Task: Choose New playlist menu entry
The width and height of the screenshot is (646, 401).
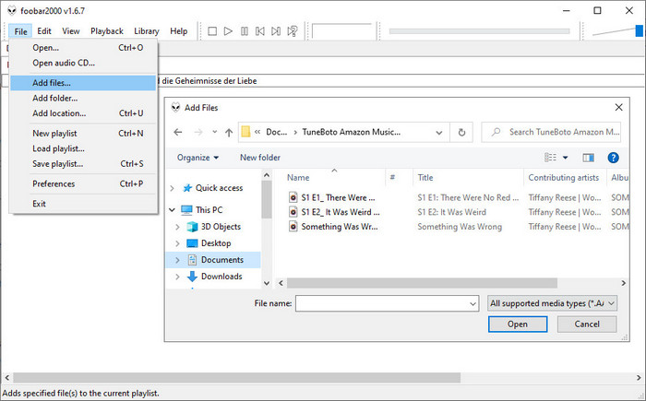Action: (x=83, y=134)
